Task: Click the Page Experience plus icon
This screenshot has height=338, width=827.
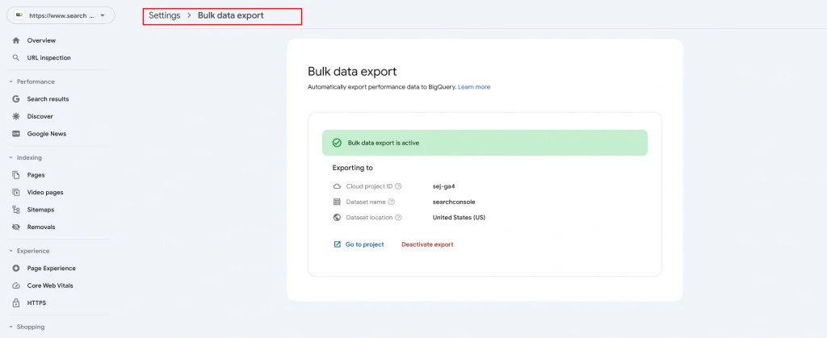Action: tap(16, 268)
